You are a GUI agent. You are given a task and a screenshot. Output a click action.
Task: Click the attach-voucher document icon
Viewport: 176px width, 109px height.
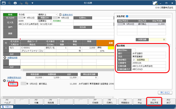pos(60,15)
